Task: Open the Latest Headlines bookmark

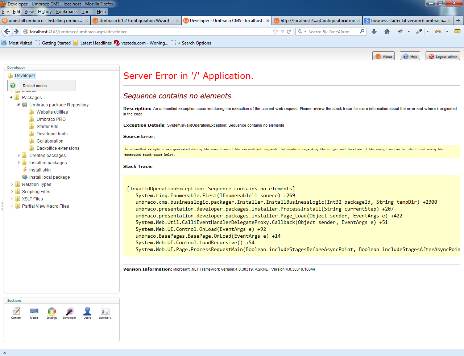Action: click(92, 43)
